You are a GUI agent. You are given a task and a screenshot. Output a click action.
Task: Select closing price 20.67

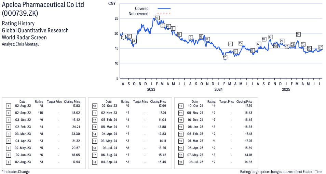click(x=76, y=148)
